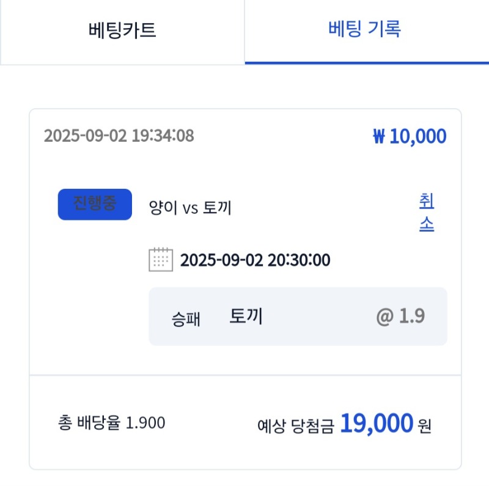The width and height of the screenshot is (489, 486).
Task: Click the 19,000 expected winnings amount
Action: (377, 423)
